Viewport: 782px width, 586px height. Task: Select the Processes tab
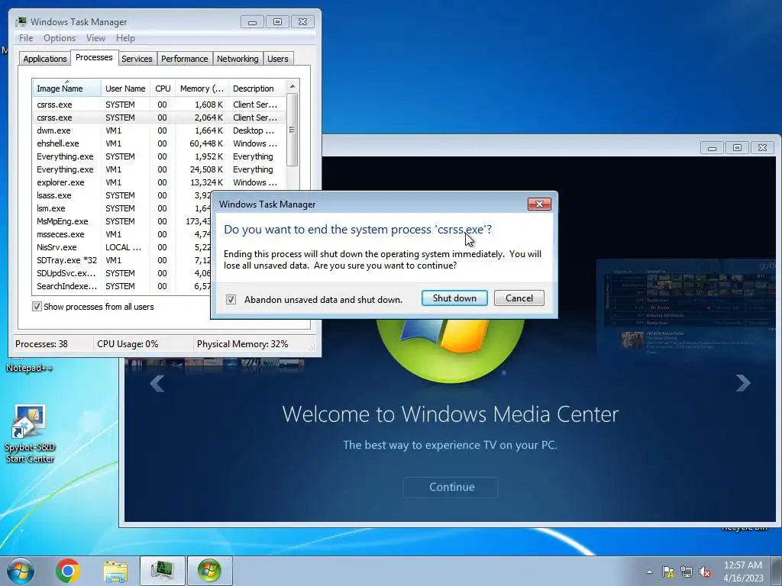click(94, 57)
